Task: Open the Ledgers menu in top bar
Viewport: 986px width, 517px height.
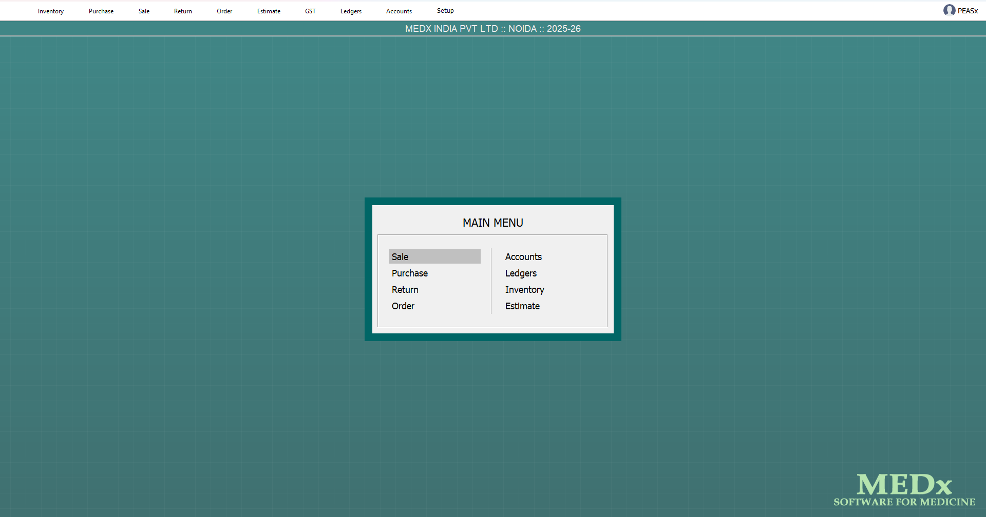Action: pos(351,11)
